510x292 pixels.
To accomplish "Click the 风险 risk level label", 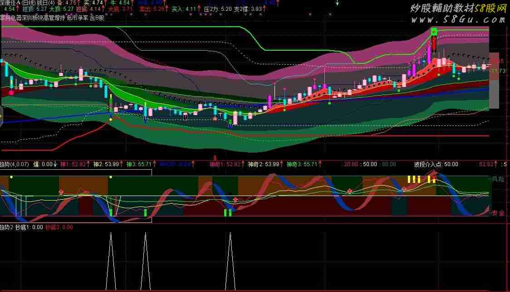I will click(498, 179).
